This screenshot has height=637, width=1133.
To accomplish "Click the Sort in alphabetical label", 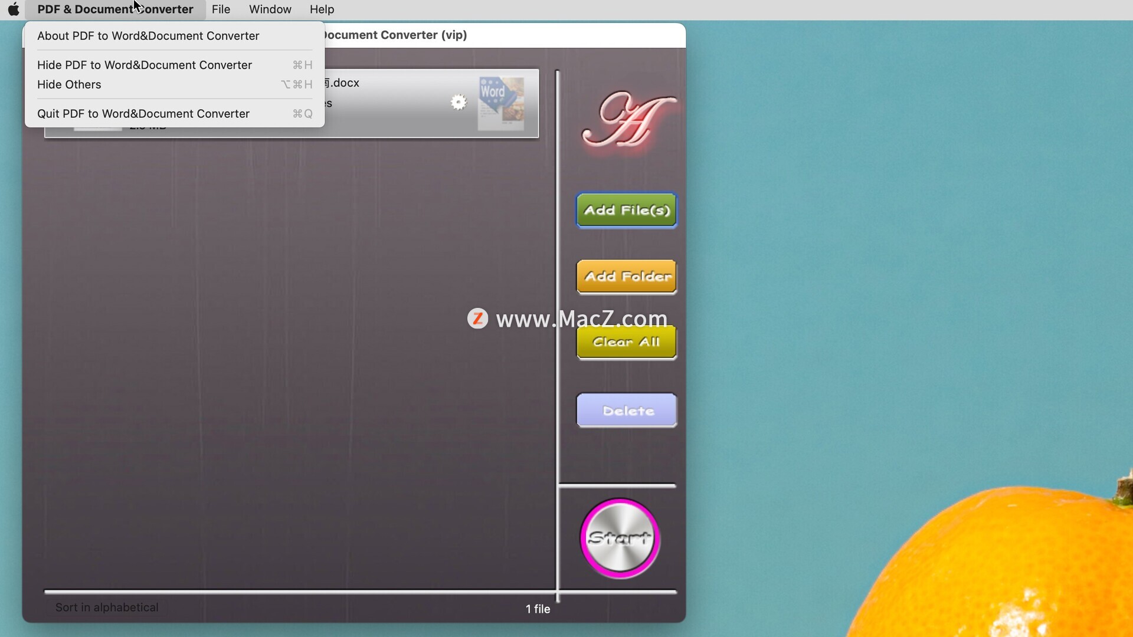I will (x=107, y=608).
